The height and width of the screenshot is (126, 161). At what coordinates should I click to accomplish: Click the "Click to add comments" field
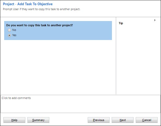click(x=16, y=98)
